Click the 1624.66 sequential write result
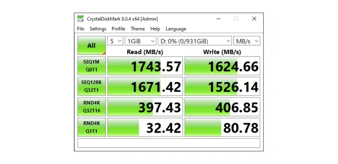This screenshot has width=338, height=164. [x=223, y=66]
